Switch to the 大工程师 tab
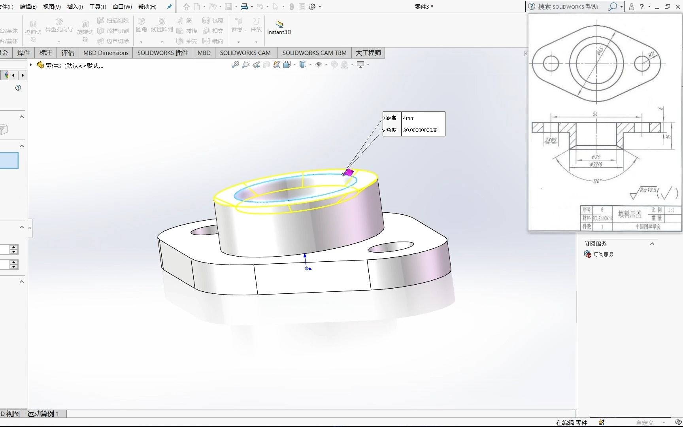The width and height of the screenshot is (683, 427). tap(368, 53)
